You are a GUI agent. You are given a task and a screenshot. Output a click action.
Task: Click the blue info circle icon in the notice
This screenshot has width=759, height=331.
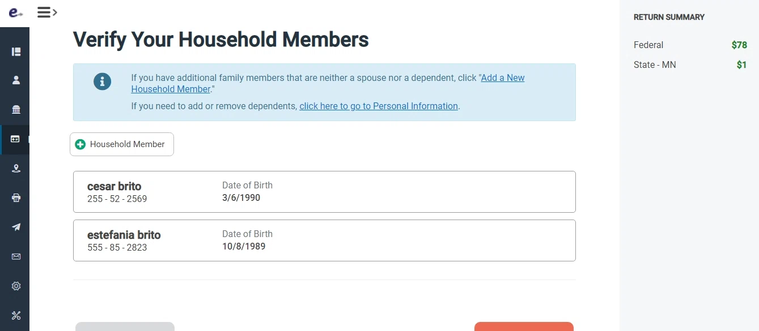(103, 81)
